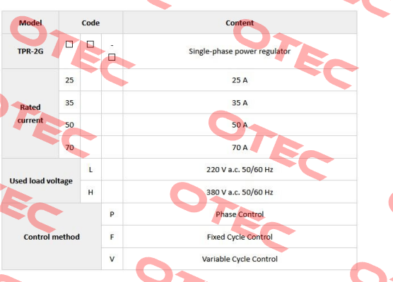Click the Used load voltage label
Viewport: 393px width, 282px height.
[41, 180]
